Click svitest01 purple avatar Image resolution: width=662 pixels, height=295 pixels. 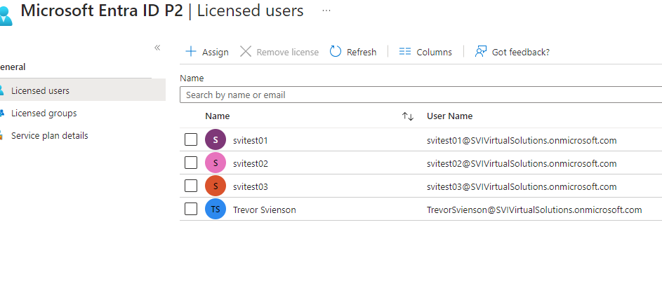pos(216,140)
